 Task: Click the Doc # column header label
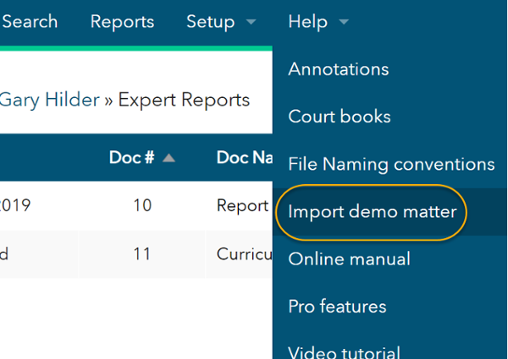[x=131, y=158]
